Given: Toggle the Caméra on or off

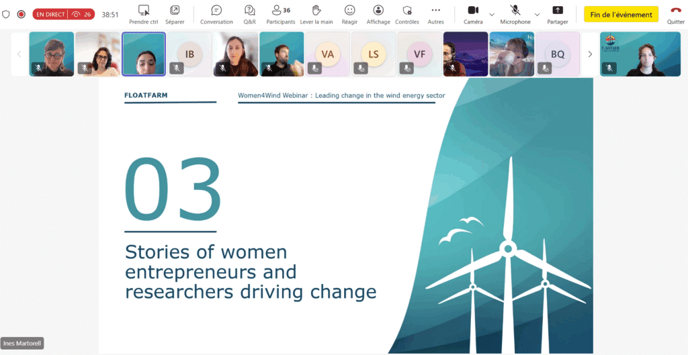Looking at the screenshot, I should (x=473, y=14).
